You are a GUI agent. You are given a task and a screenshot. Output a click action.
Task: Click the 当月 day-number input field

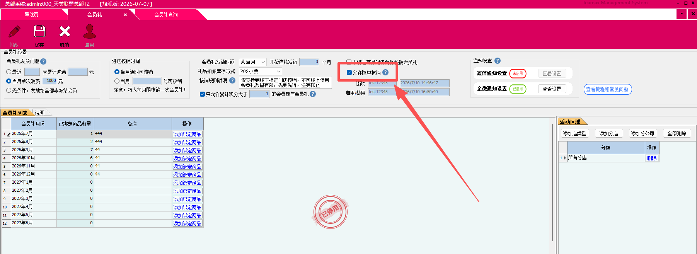(147, 81)
